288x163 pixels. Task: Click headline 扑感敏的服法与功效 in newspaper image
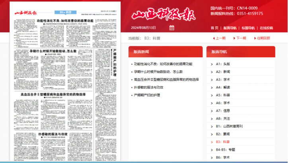53,134
